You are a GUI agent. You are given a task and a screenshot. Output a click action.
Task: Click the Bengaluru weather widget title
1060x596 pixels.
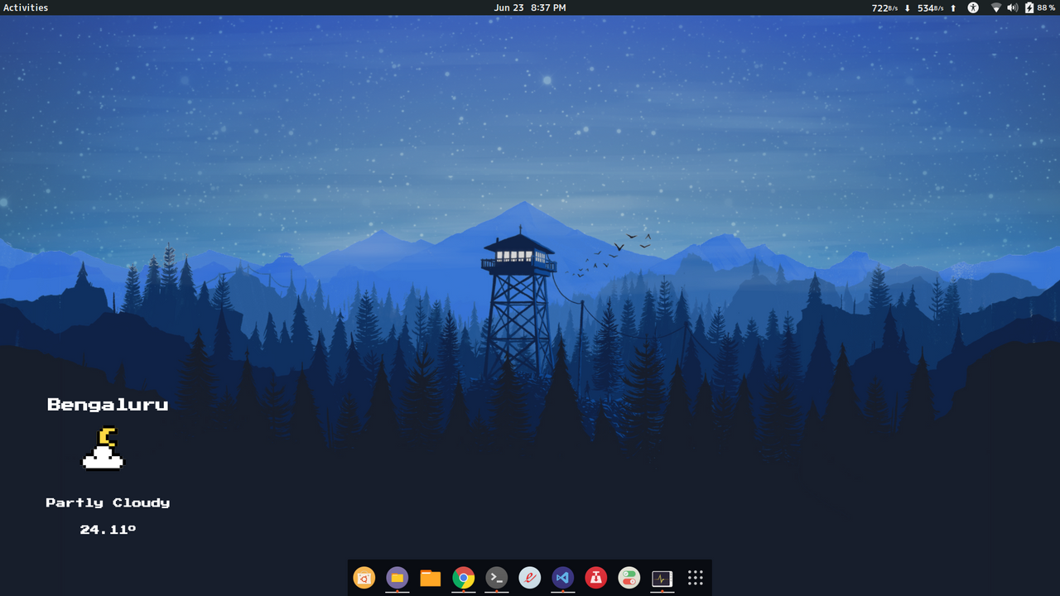click(x=108, y=405)
